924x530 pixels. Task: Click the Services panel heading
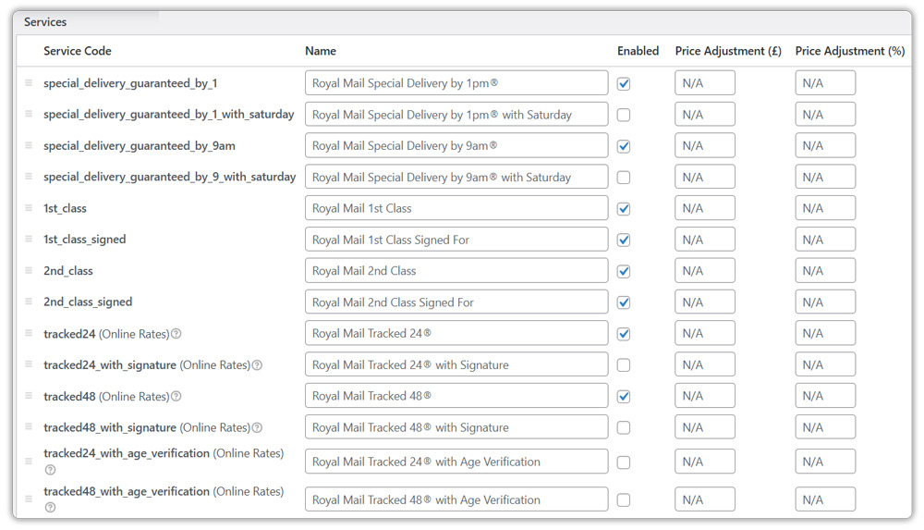coord(45,22)
